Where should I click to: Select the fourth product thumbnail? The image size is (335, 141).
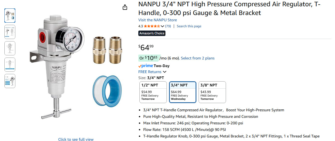click(10, 65)
